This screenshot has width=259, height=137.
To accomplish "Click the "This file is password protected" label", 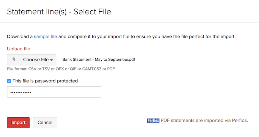I will (x=45, y=81).
